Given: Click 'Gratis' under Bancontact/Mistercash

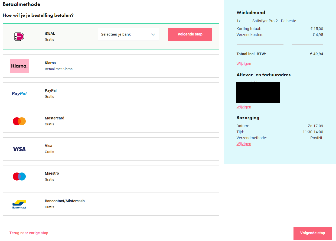Looking at the screenshot, I should click(49, 207).
